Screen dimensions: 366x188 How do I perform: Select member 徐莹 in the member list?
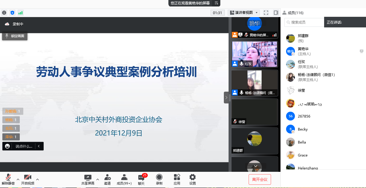point(323,90)
